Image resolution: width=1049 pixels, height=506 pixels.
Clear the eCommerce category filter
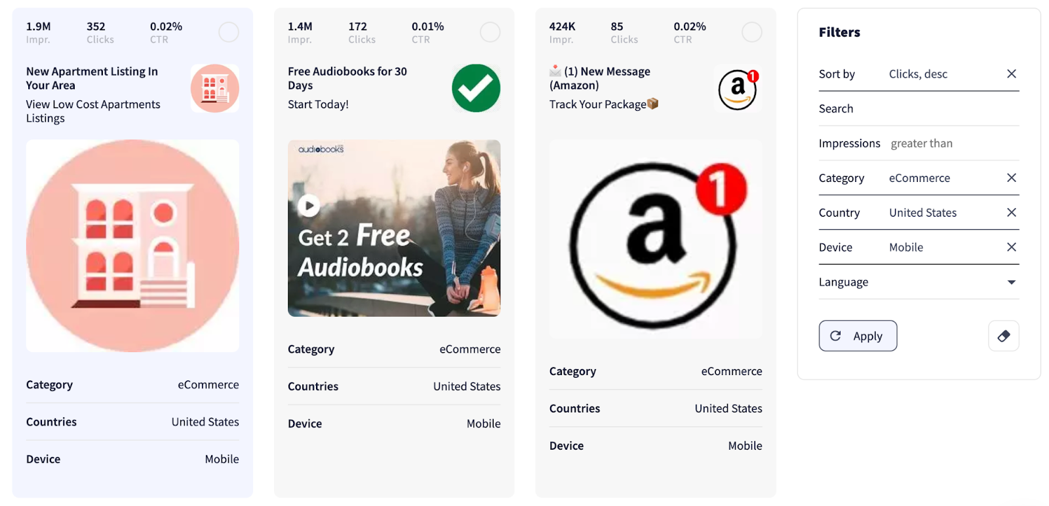1012,178
